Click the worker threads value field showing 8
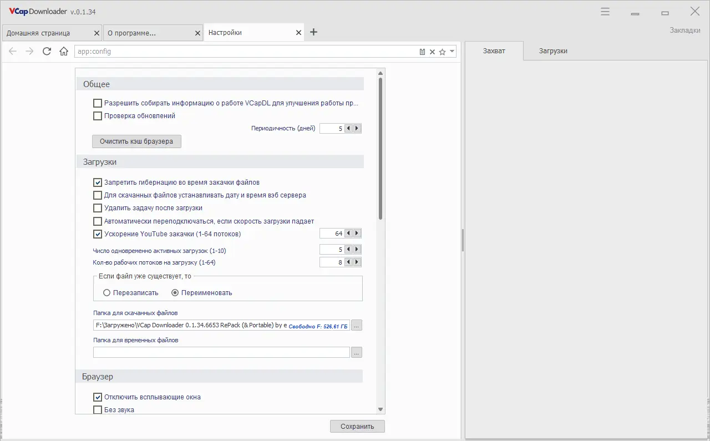 [x=332, y=262]
